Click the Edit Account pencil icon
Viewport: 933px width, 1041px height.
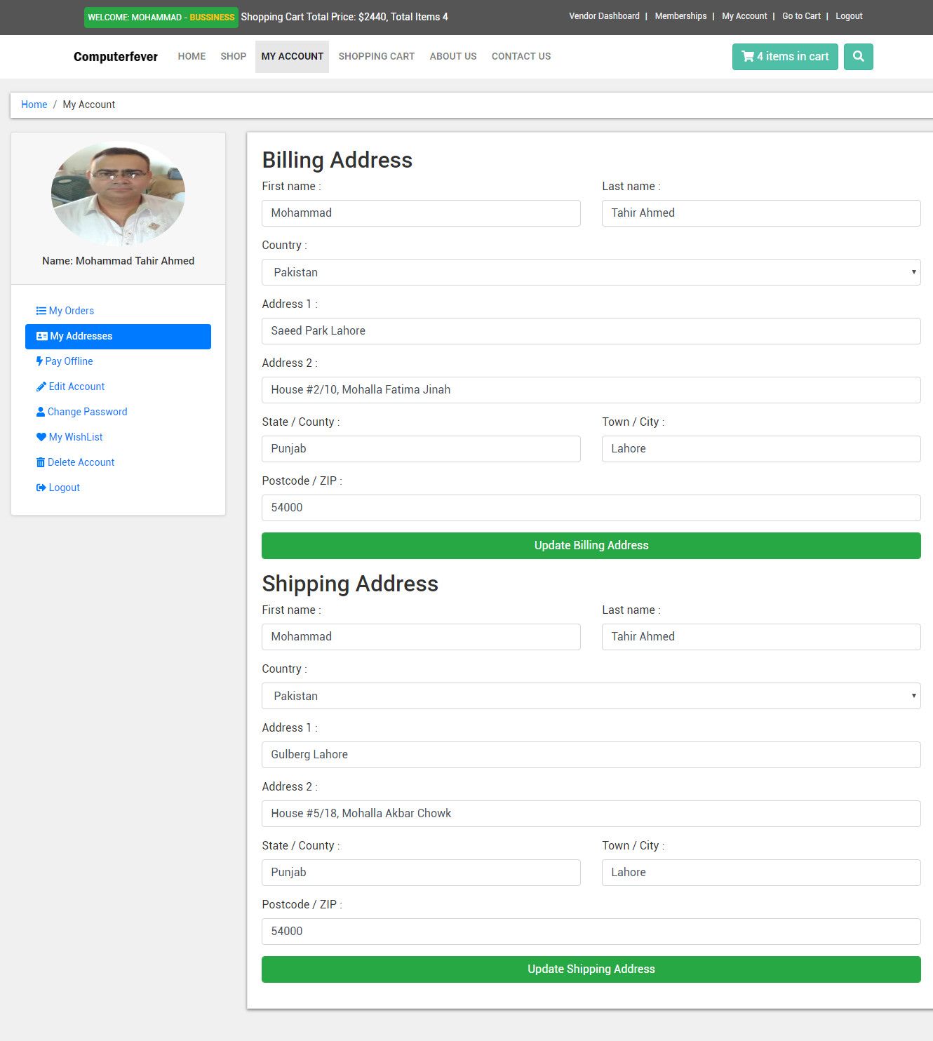point(41,387)
